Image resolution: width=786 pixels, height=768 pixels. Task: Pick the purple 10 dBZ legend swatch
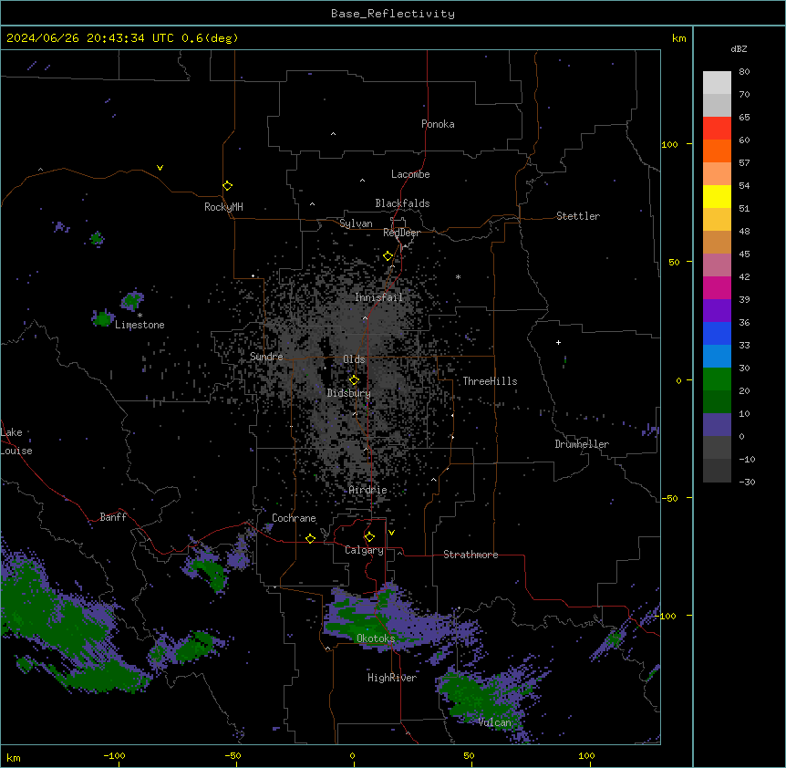(x=717, y=425)
